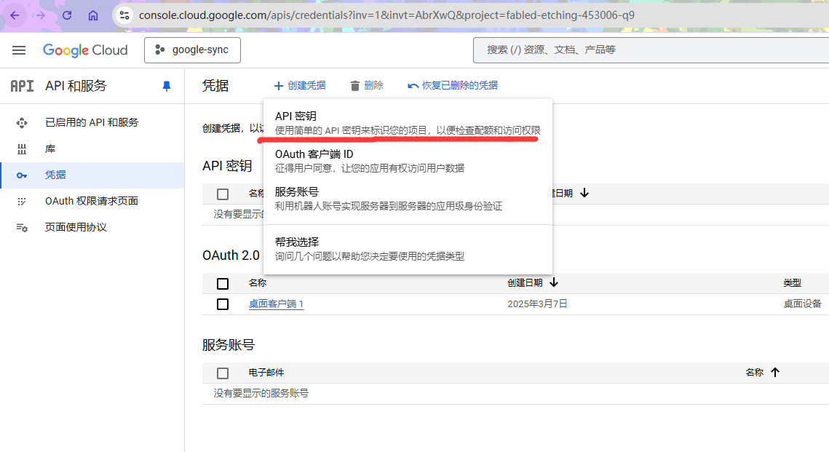This screenshot has height=452, width=829.
Task: Choose OAuth client ID (OAuth 客户端 ID) option
Action: pos(408,161)
